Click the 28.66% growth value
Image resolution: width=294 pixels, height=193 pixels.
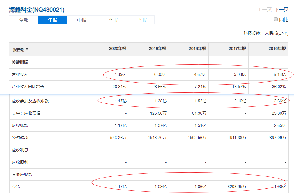pos(159,87)
